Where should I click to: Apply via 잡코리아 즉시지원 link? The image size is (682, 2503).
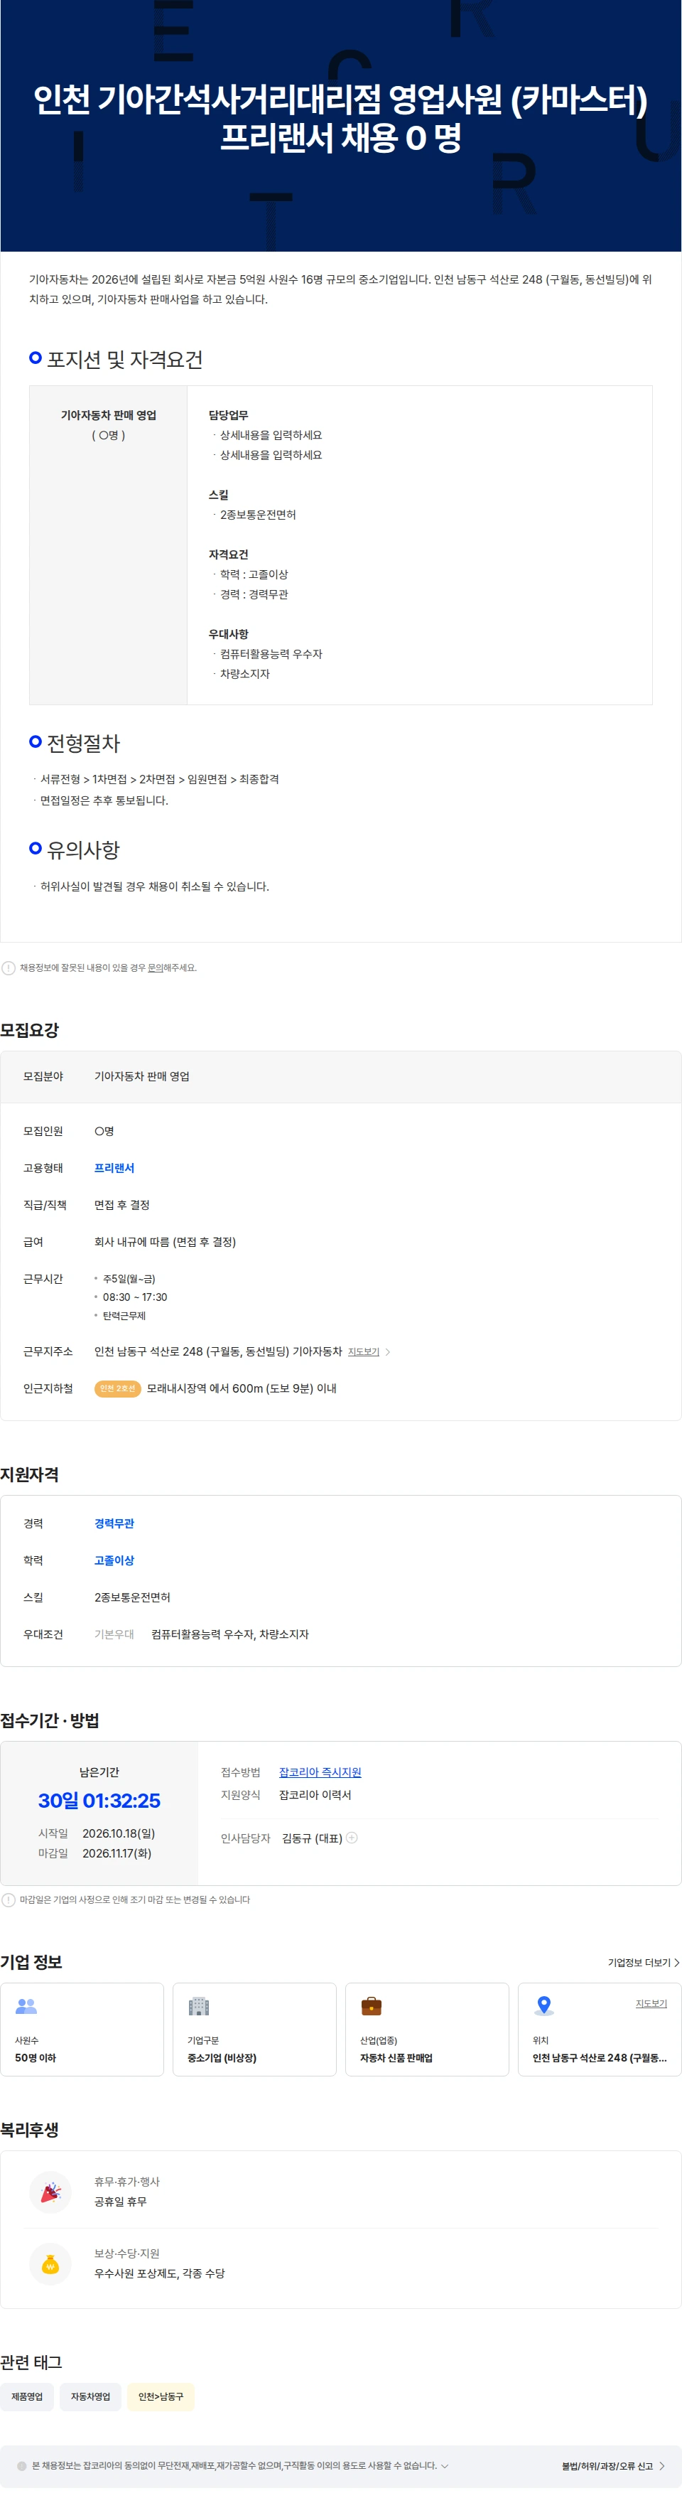click(x=320, y=1772)
